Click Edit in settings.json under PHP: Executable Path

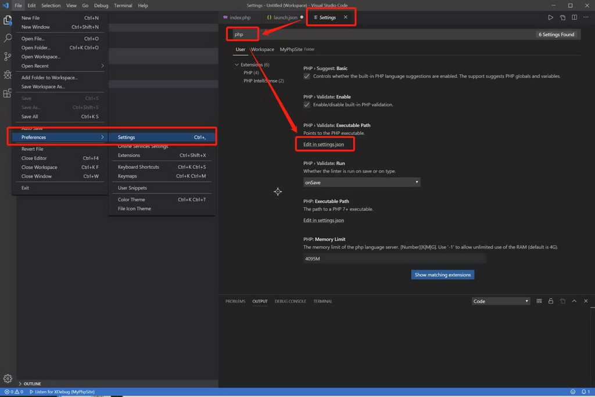[x=324, y=221]
